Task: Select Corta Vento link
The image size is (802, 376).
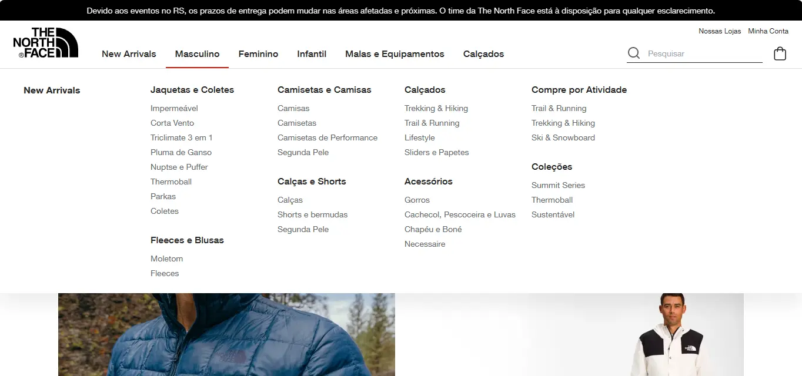Action: coord(172,123)
